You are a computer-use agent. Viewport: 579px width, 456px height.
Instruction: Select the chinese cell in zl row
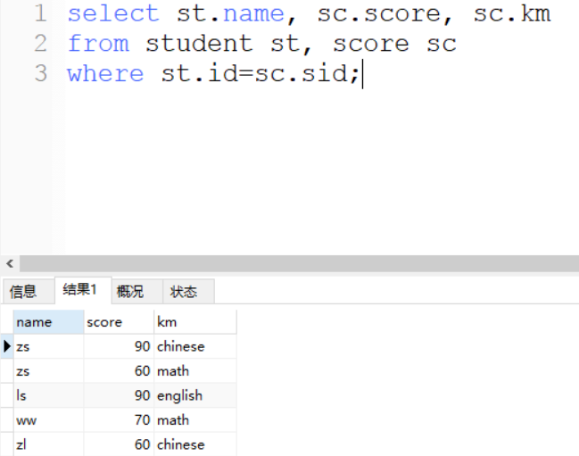[195, 444]
